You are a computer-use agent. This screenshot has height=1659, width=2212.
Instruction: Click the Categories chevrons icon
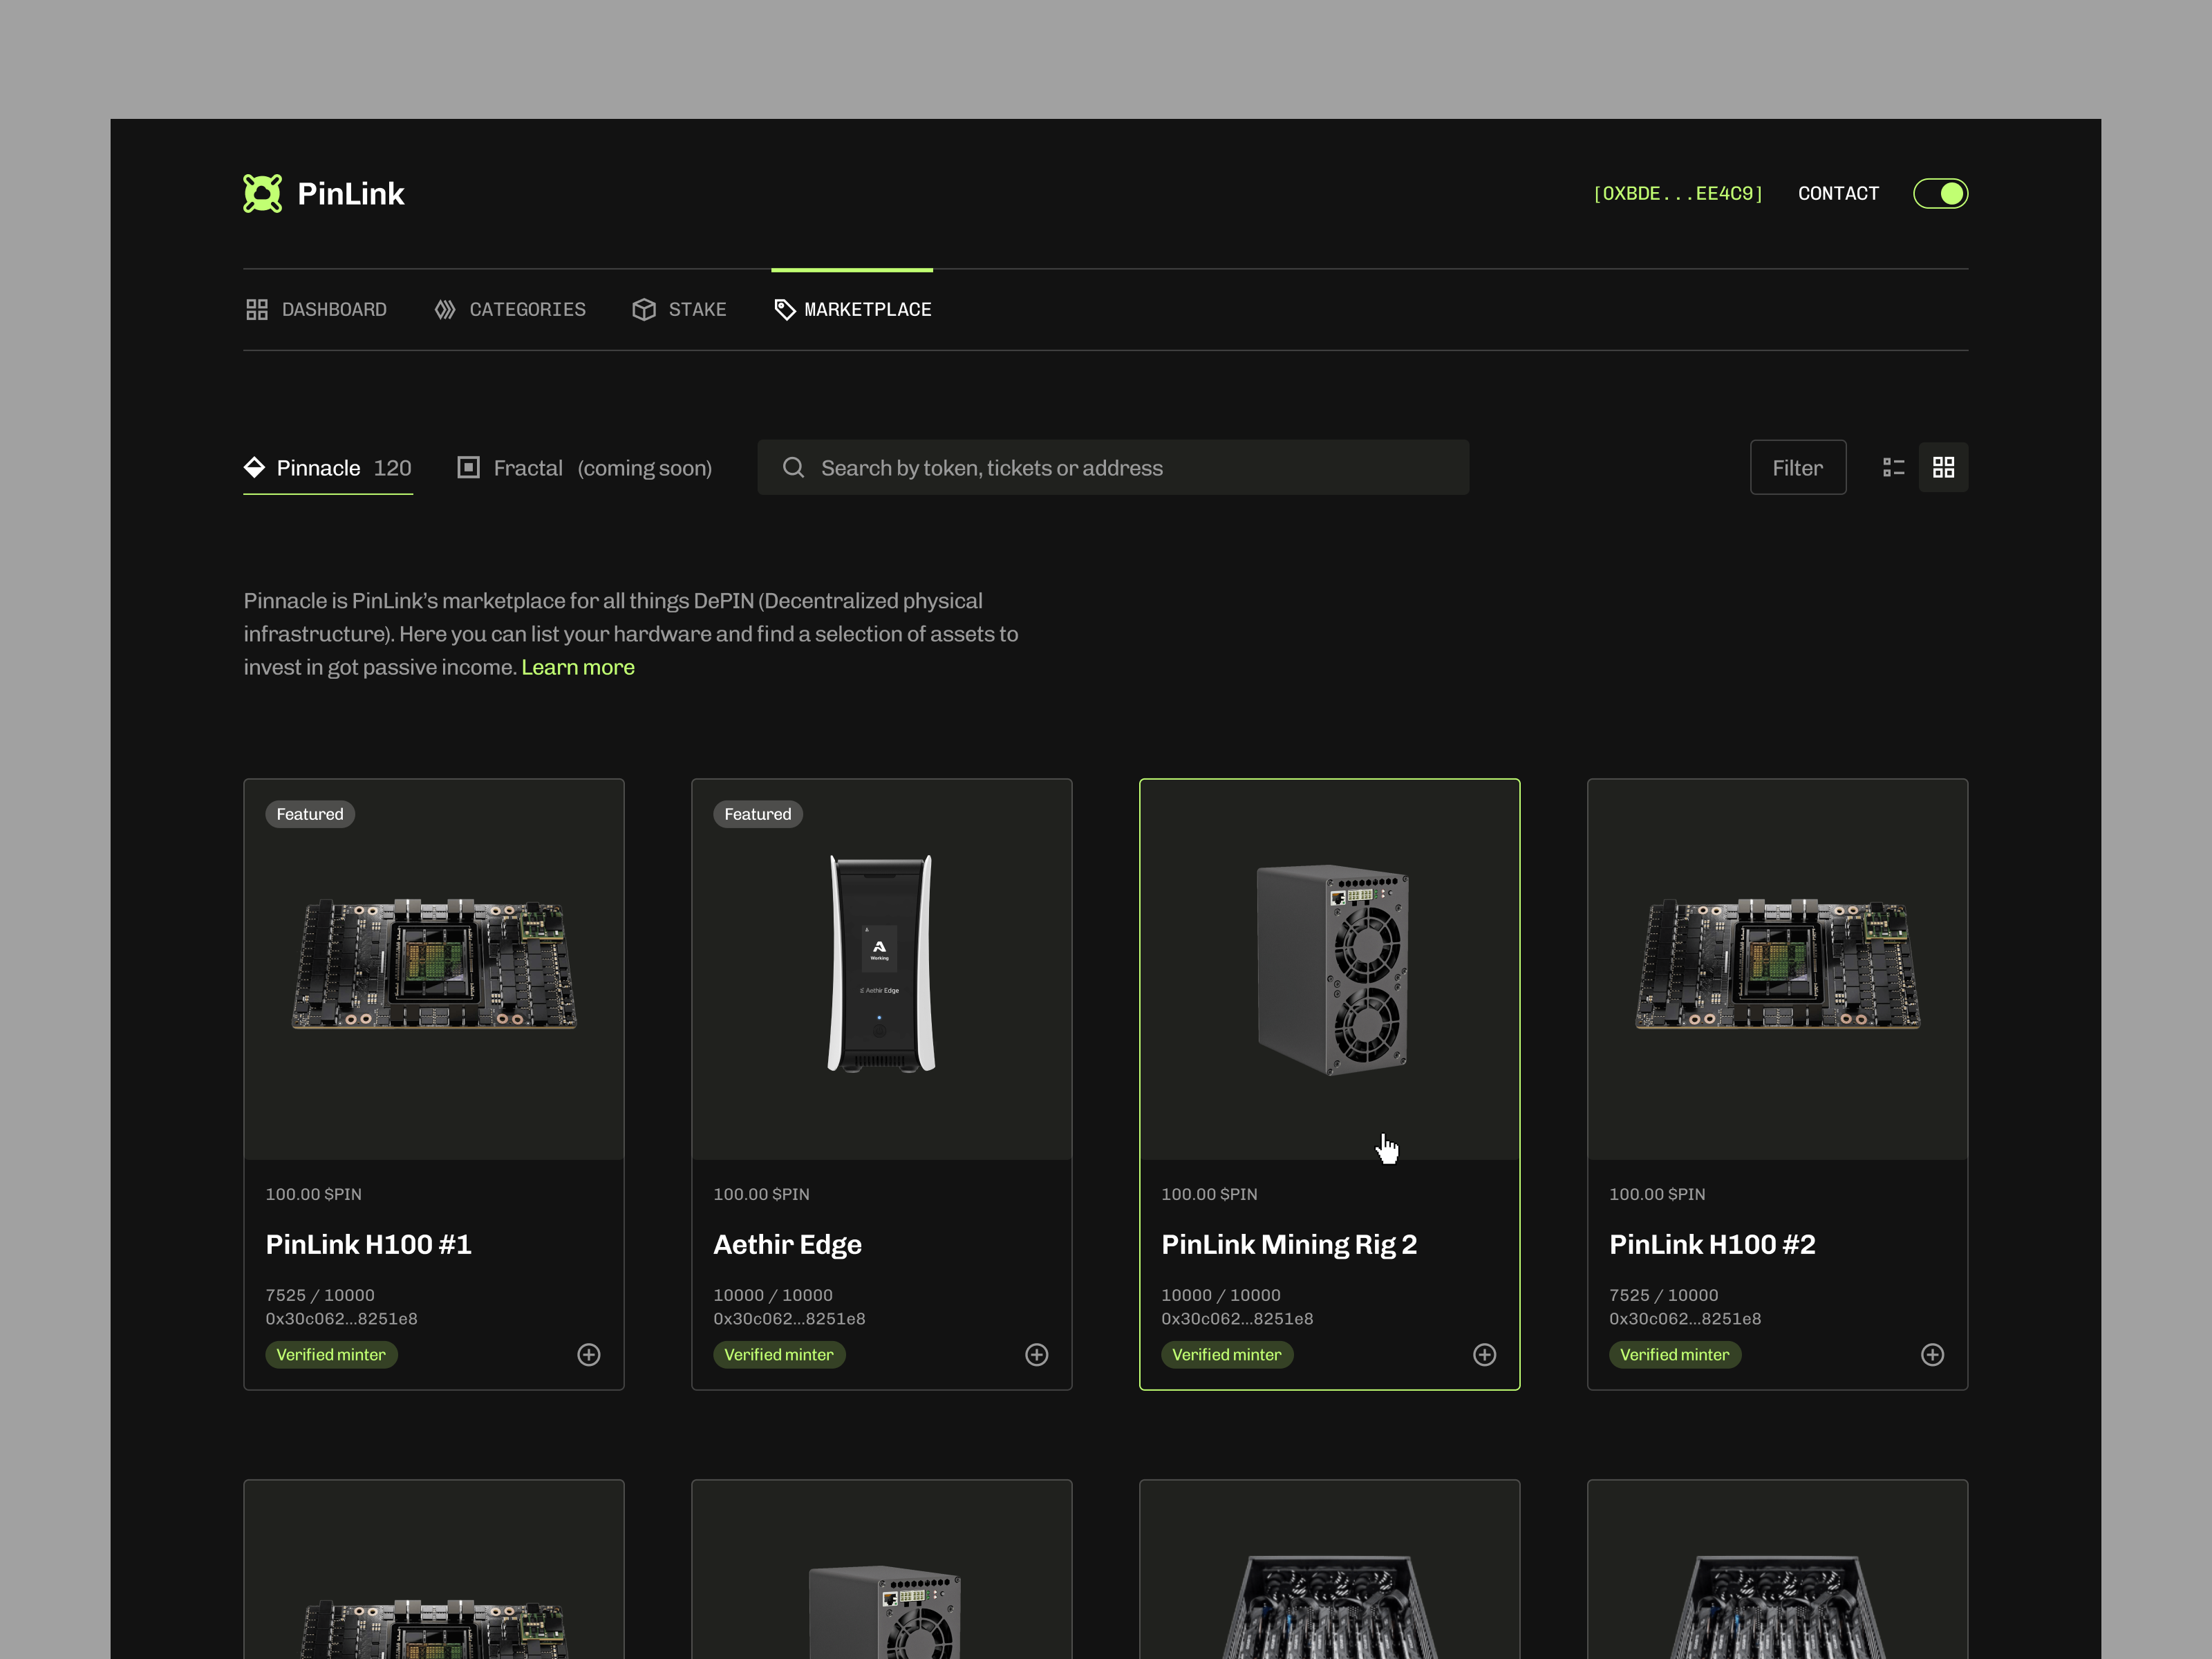445,309
